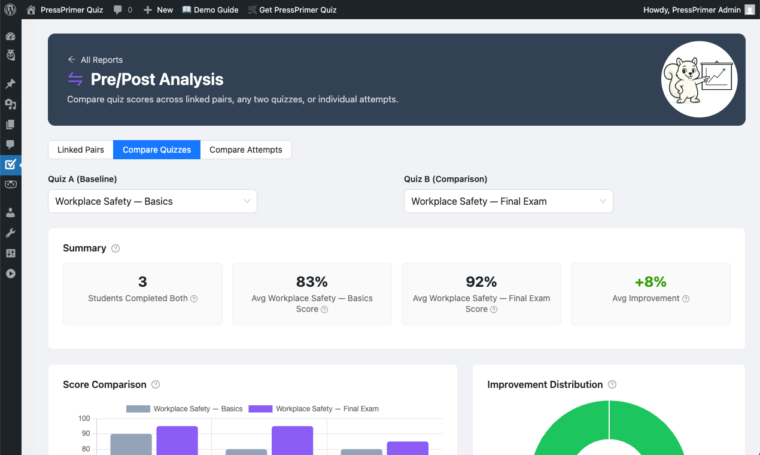This screenshot has height=455, width=760.
Task: Open the WordPress logo menu
Action: pos(10,10)
